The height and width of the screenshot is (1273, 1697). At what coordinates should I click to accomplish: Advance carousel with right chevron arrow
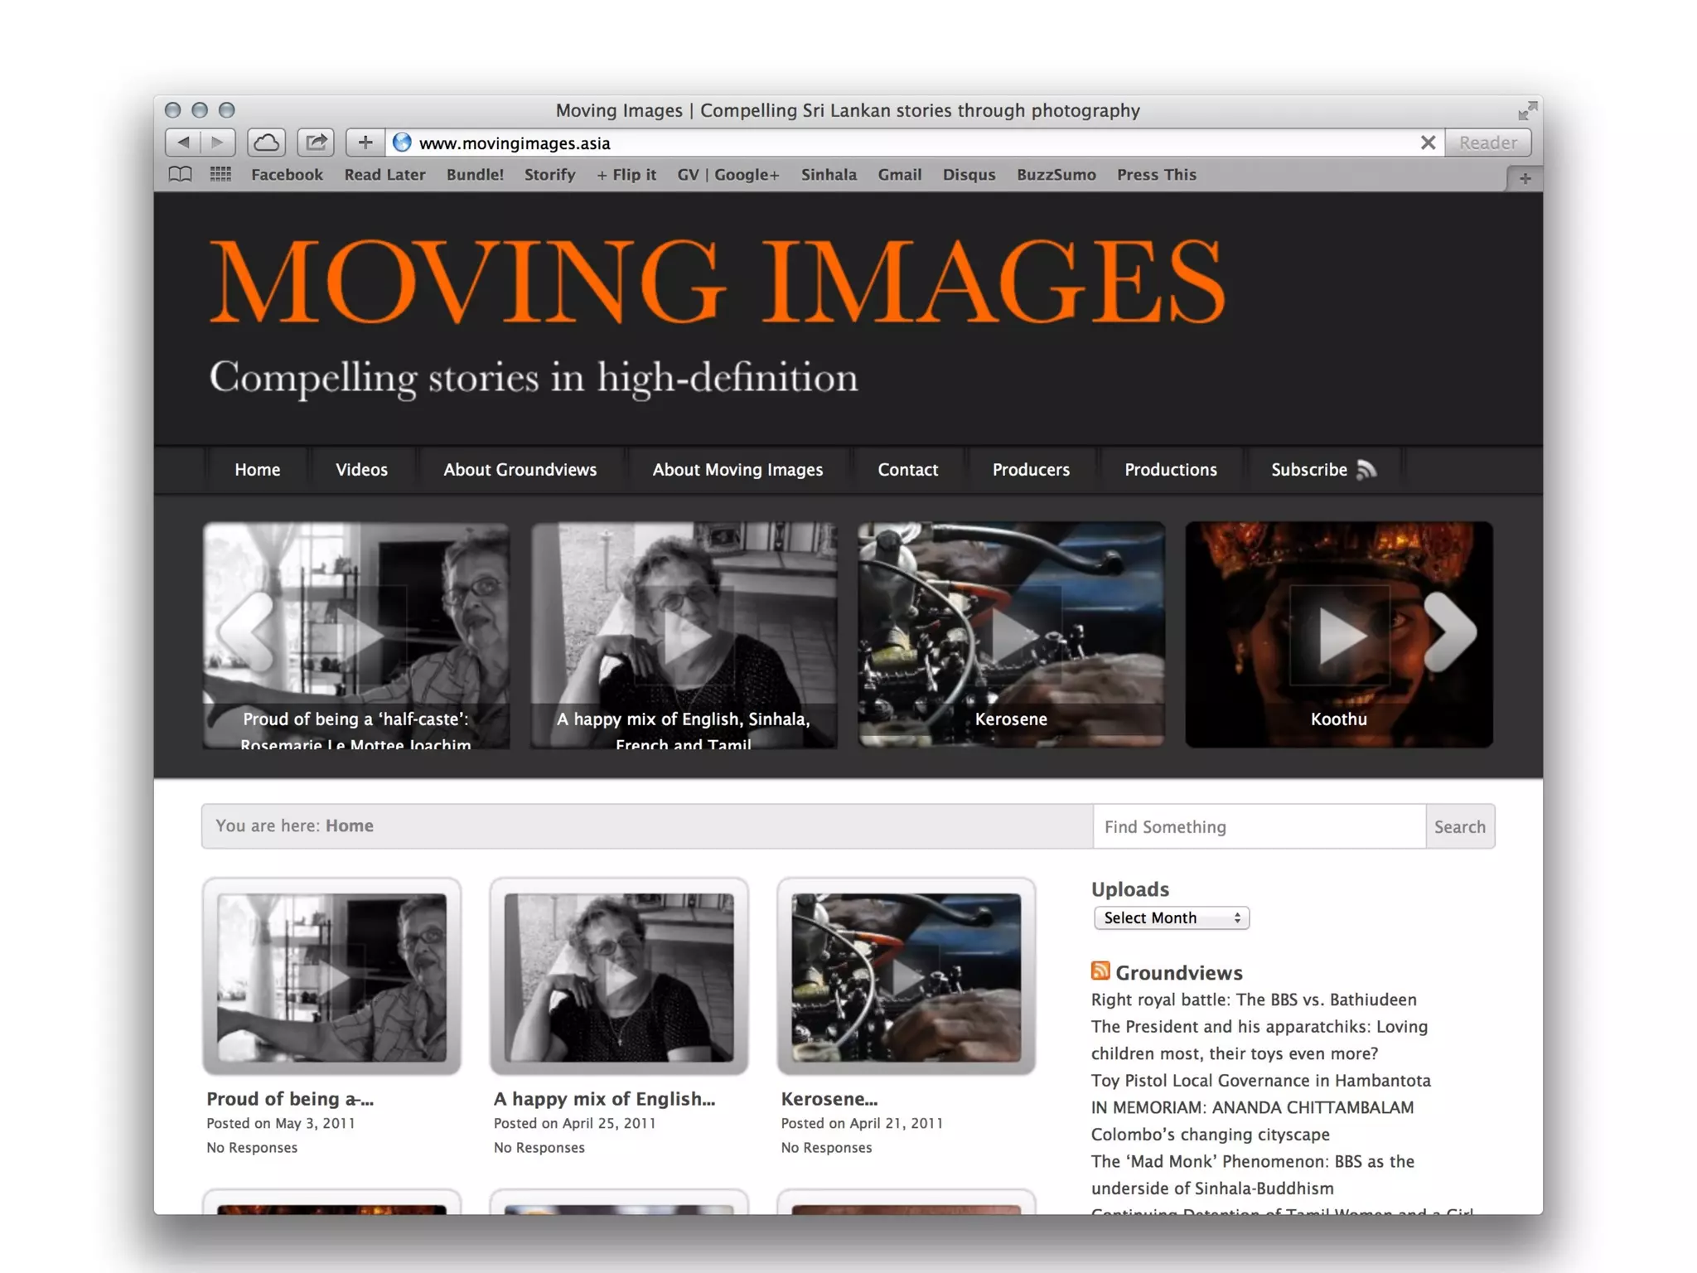click(1451, 632)
